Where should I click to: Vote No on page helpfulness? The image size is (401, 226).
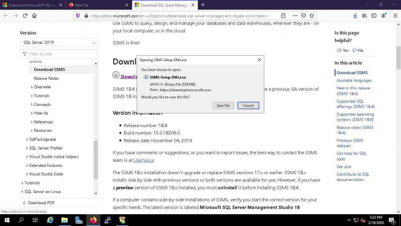click(358, 50)
